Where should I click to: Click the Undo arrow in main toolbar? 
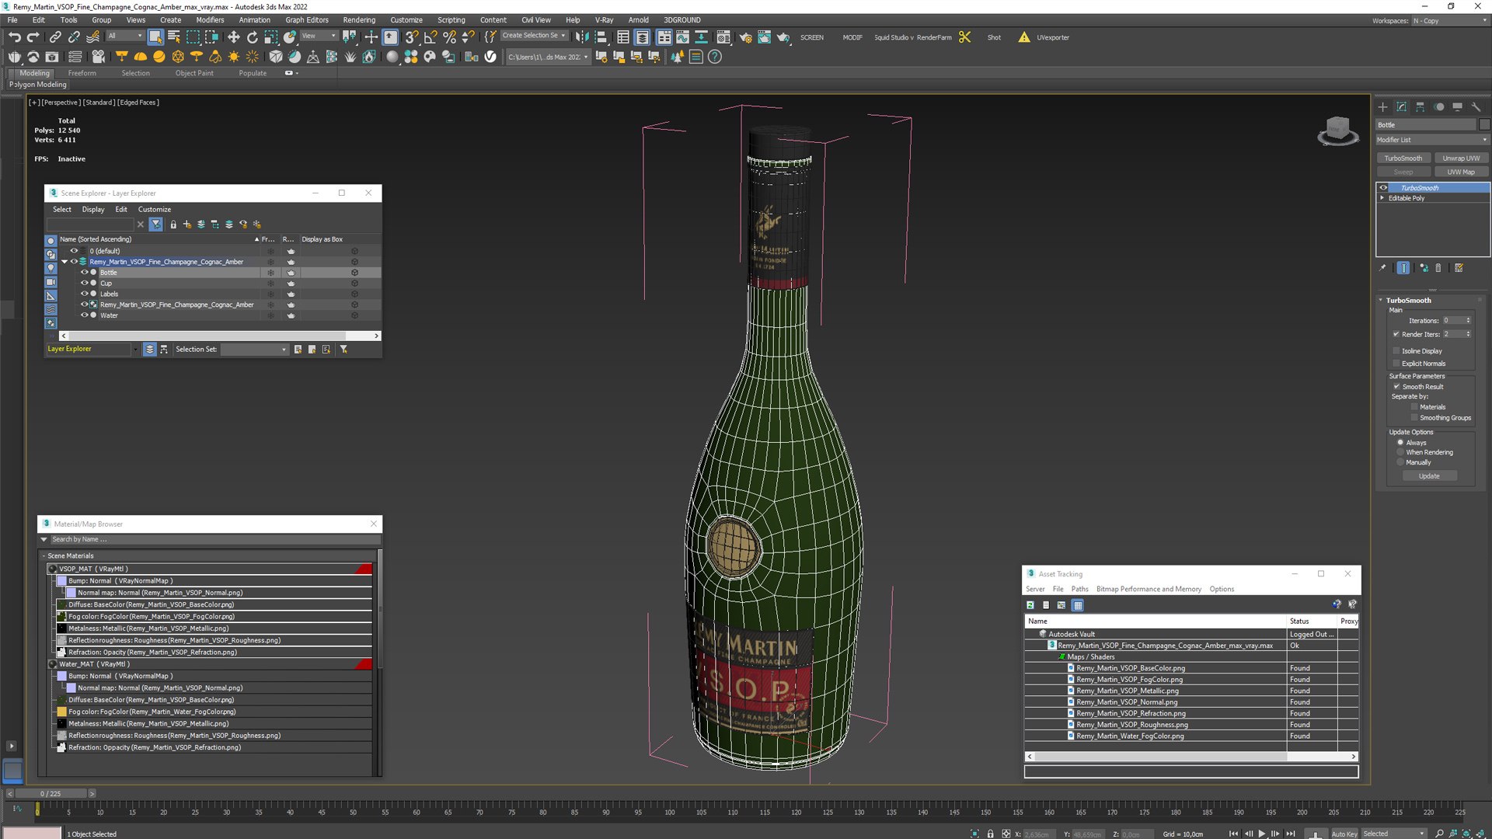click(14, 37)
